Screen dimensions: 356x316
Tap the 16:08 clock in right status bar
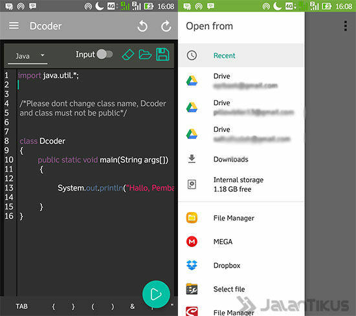coord(344,6)
